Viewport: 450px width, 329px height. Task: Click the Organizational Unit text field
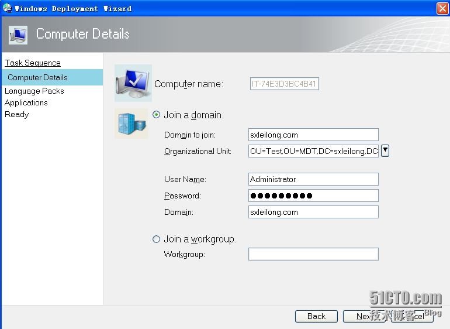[x=313, y=151]
